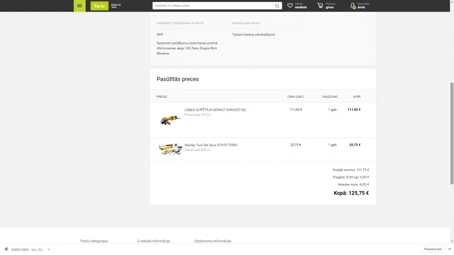This screenshot has height=255, width=454.
Task: Open the shopping cart icon
Action: pyautogui.click(x=320, y=6)
